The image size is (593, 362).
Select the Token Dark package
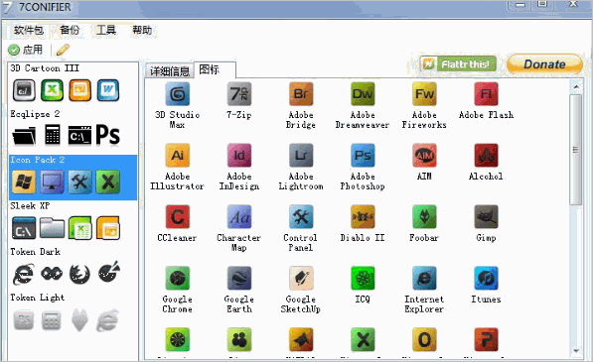point(73,269)
